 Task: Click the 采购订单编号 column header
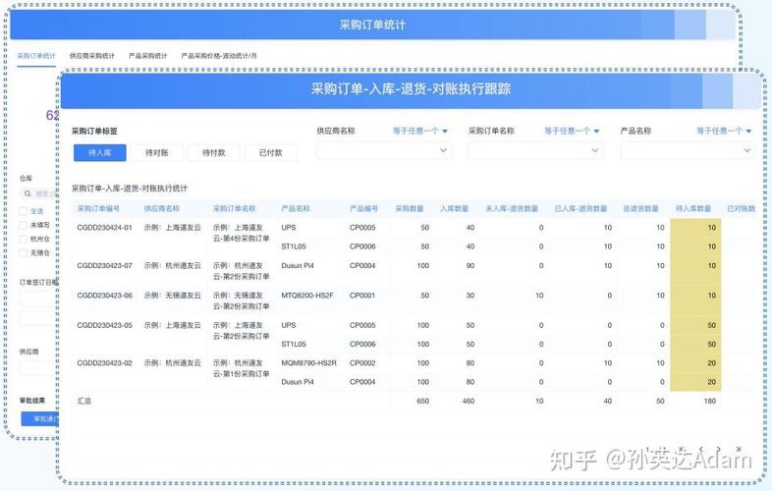(98, 208)
